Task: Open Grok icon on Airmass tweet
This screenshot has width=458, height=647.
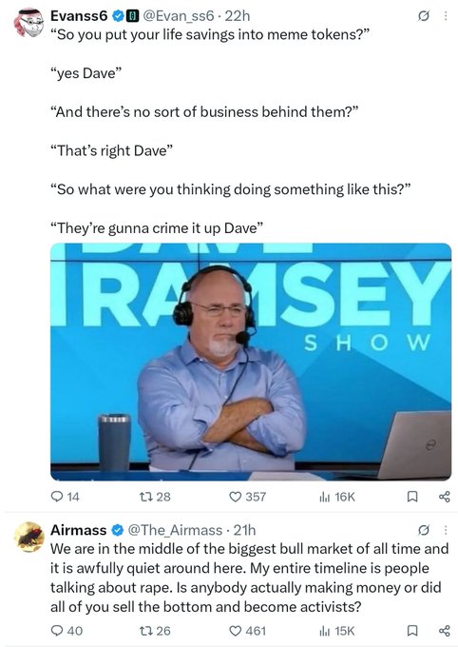Action: click(x=424, y=530)
